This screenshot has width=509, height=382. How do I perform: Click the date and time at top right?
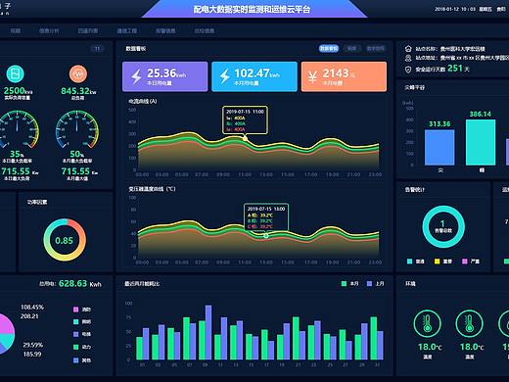click(455, 9)
